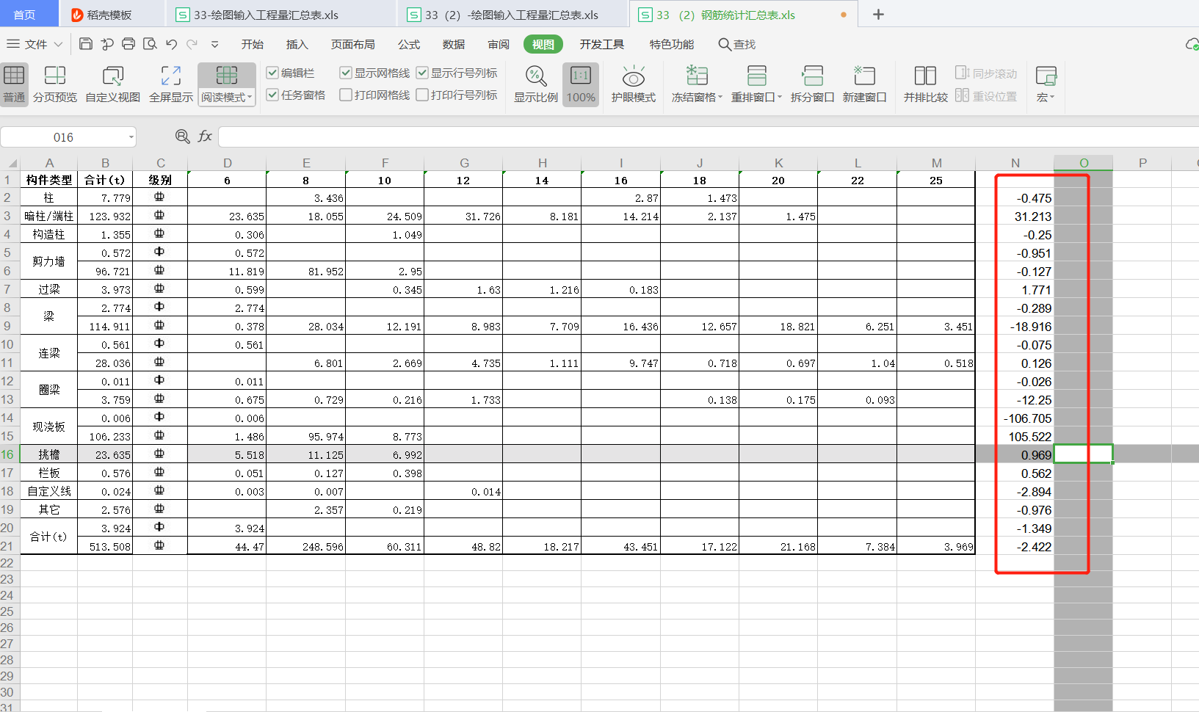The image size is (1199, 712).
Task: Click the Freeze Panes (冻结窗格) icon
Action: point(697,76)
